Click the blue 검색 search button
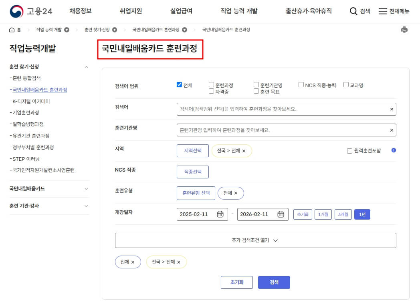The width and height of the screenshot is (420, 302). coord(274,282)
